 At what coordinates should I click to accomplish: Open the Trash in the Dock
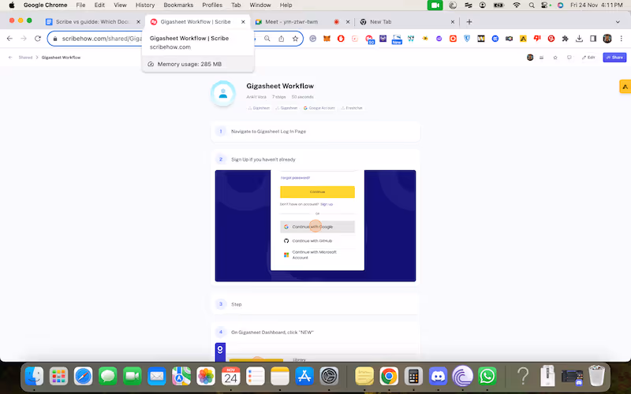tap(597, 376)
